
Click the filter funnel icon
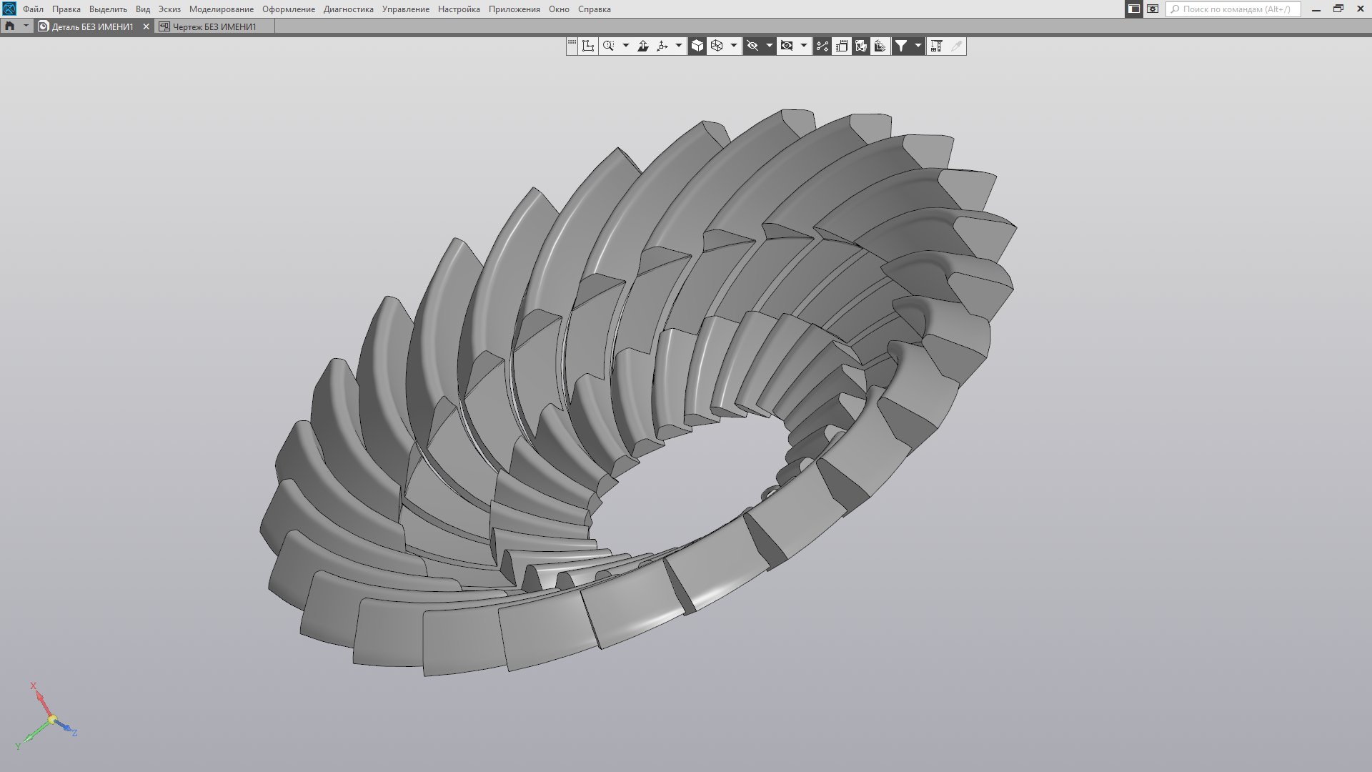(901, 46)
